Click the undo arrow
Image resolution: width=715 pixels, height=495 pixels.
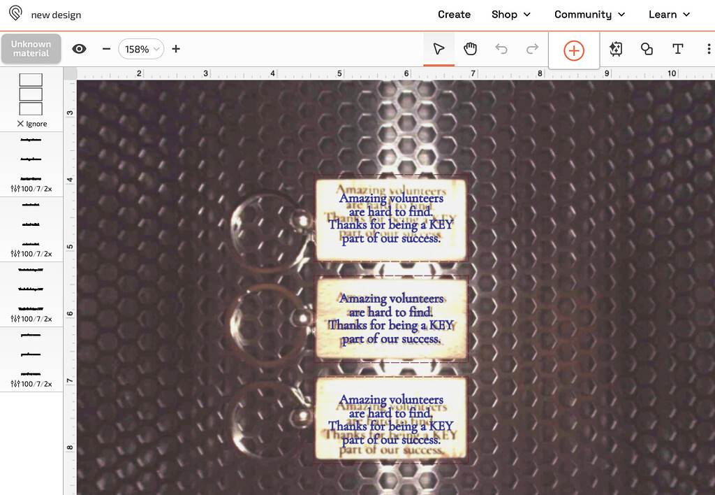point(501,48)
